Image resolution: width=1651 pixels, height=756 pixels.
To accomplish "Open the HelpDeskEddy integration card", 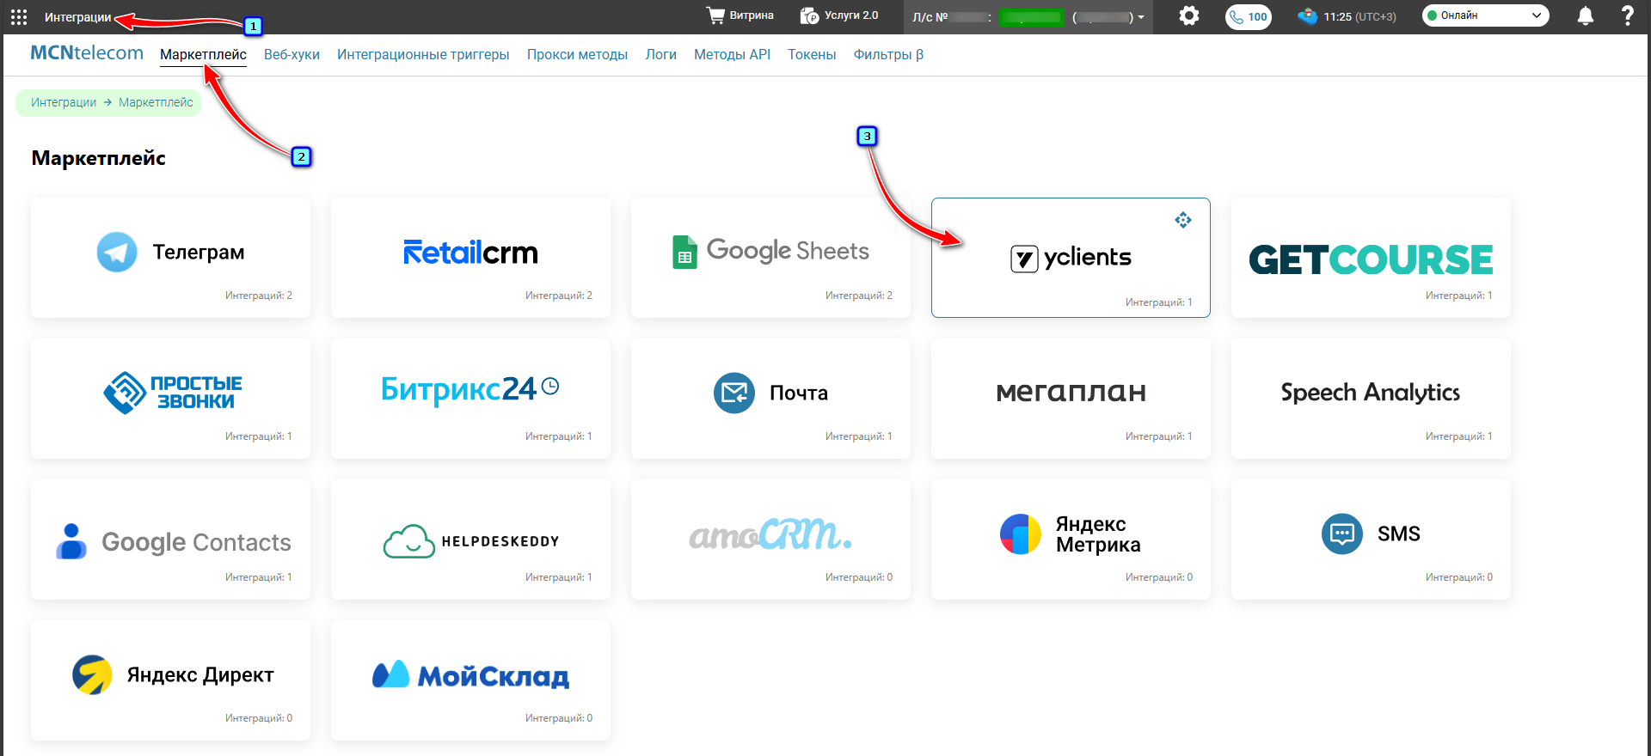I will tap(470, 540).
